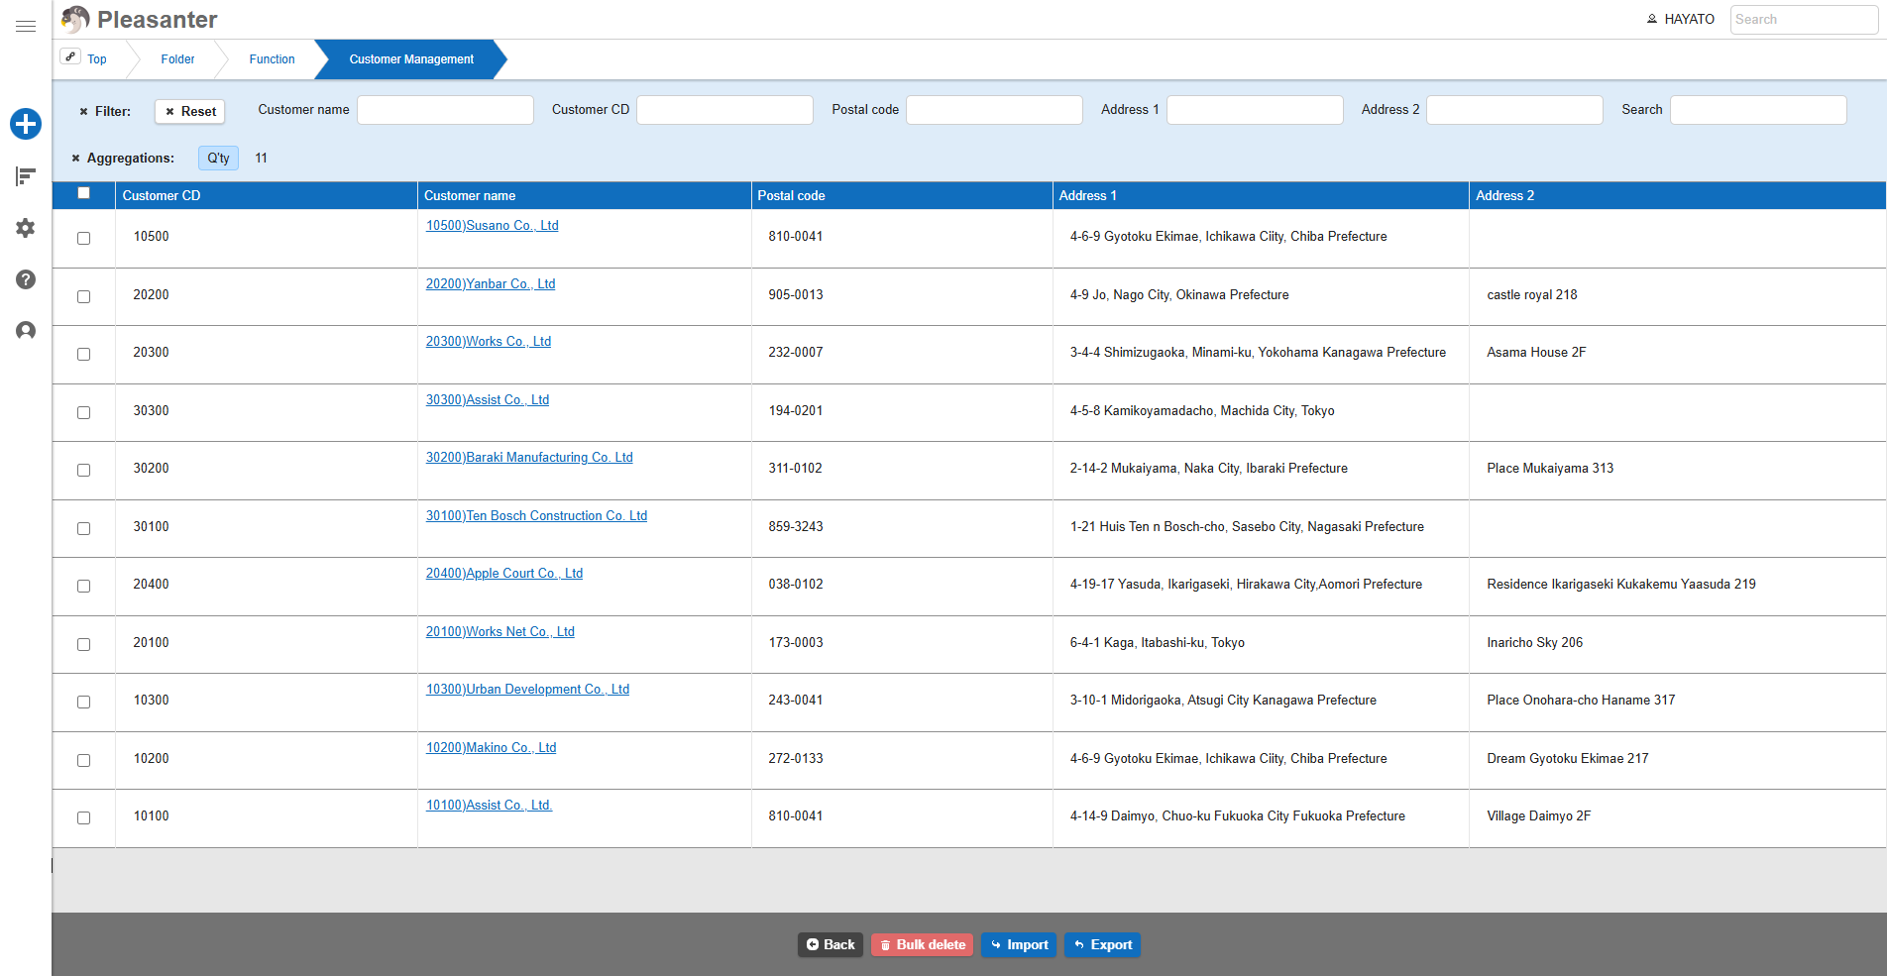Go to Function breadcrumb
Screen dimensions: 1887x976
tap(272, 59)
